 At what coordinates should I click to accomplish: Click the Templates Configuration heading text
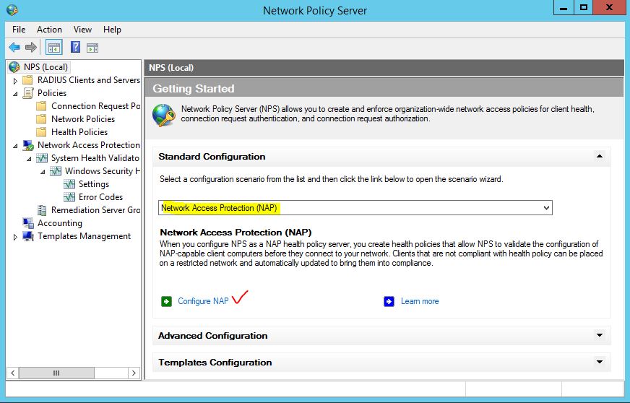click(215, 362)
